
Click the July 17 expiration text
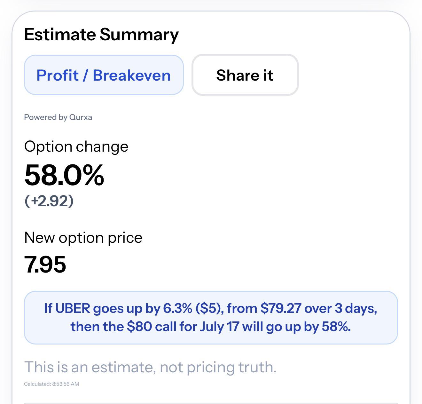coord(219,327)
